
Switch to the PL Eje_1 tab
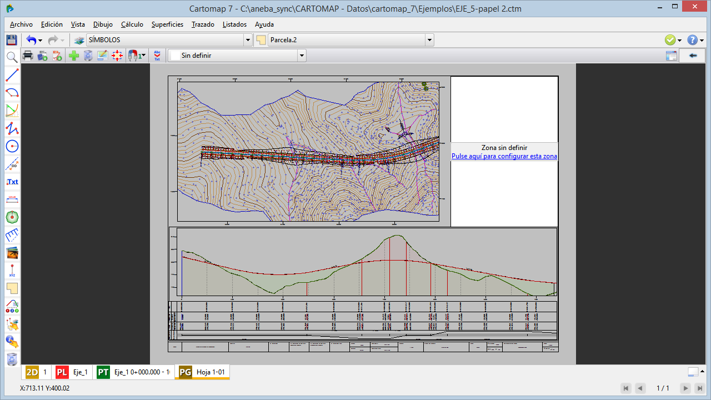coord(72,372)
